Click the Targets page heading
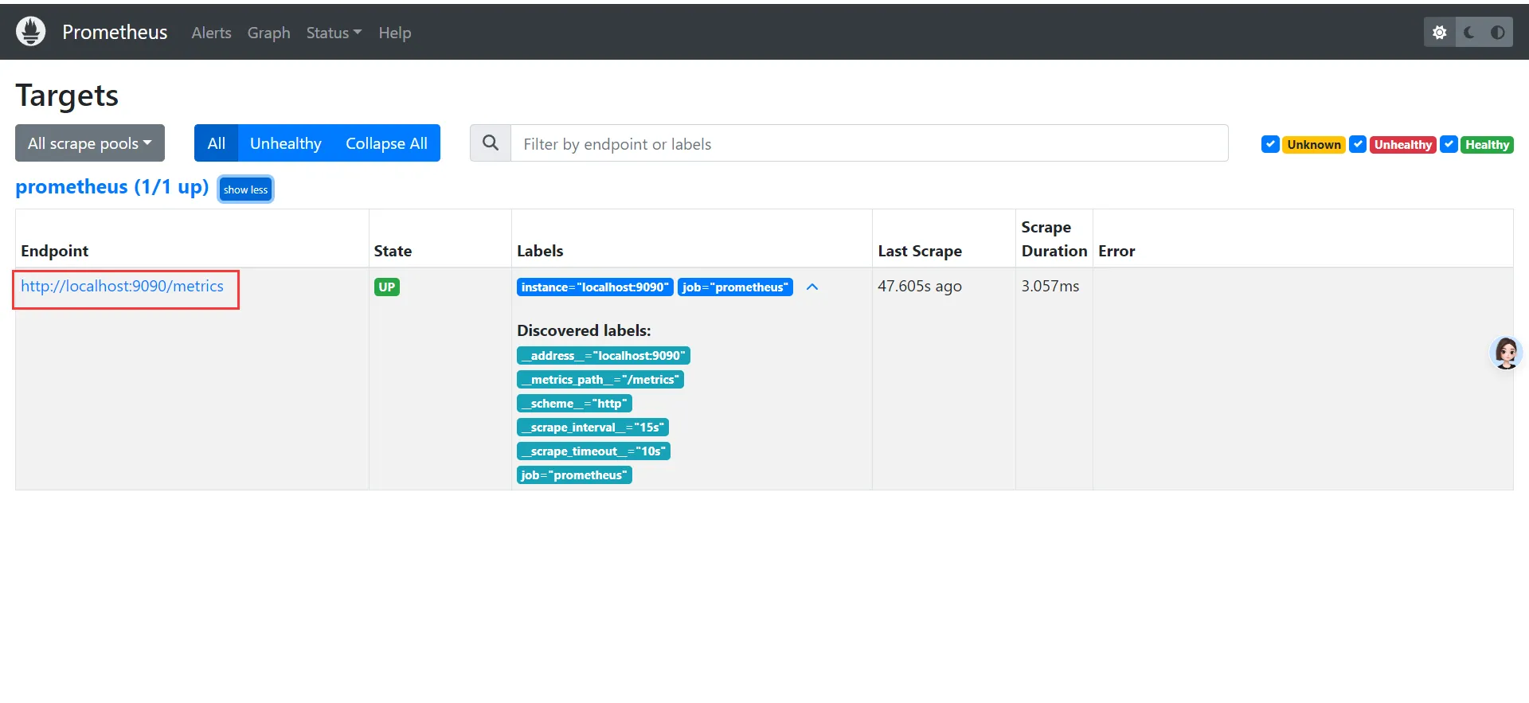The height and width of the screenshot is (703, 1529). point(67,96)
